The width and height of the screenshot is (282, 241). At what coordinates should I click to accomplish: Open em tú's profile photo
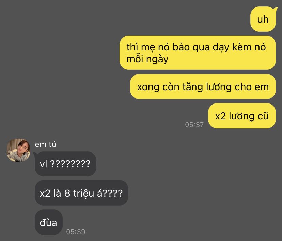point(18,150)
